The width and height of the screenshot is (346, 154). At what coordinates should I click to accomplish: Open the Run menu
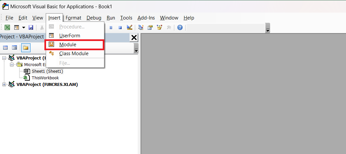point(111,18)
